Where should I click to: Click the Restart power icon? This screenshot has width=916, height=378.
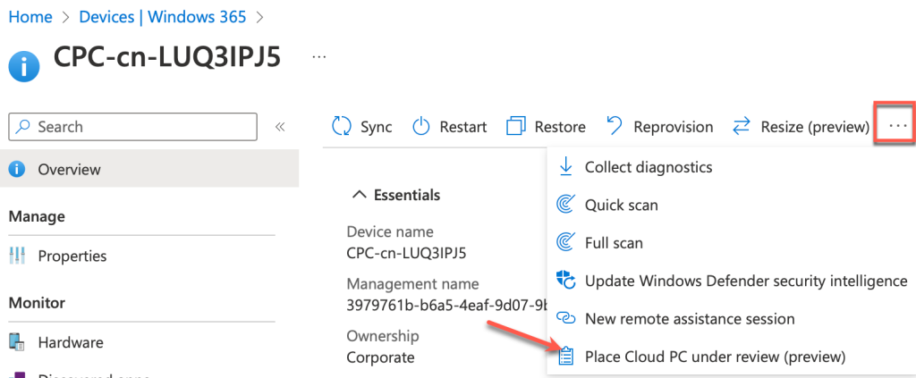point(421,127)
